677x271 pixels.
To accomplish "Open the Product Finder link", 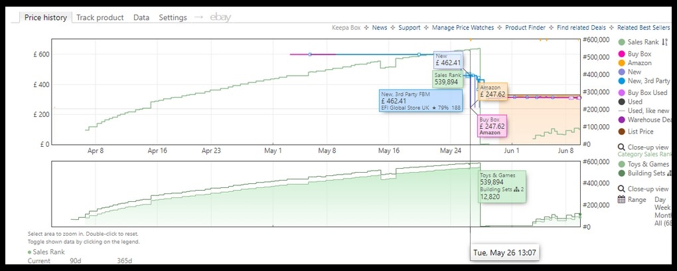I will (x=526, y=28).
